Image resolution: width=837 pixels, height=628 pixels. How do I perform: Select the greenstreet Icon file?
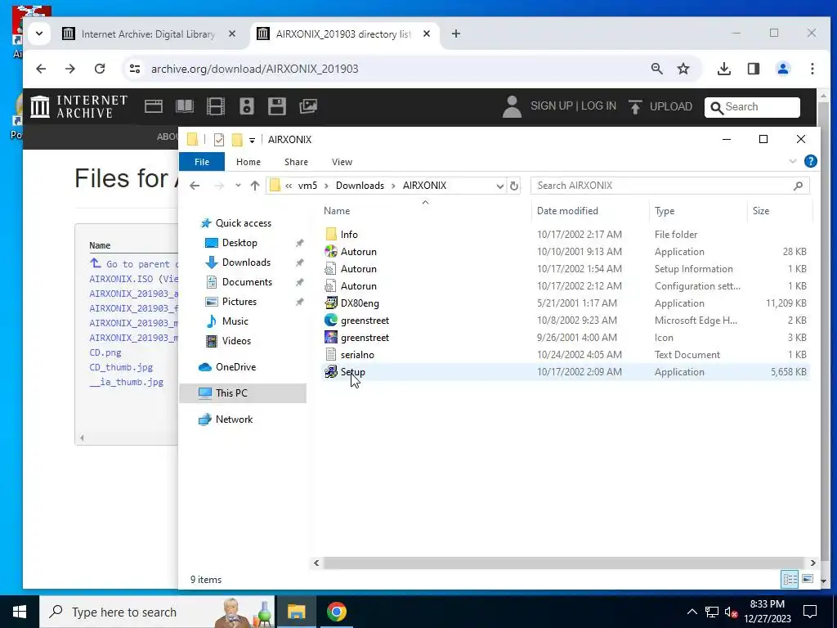click(365, 338)
